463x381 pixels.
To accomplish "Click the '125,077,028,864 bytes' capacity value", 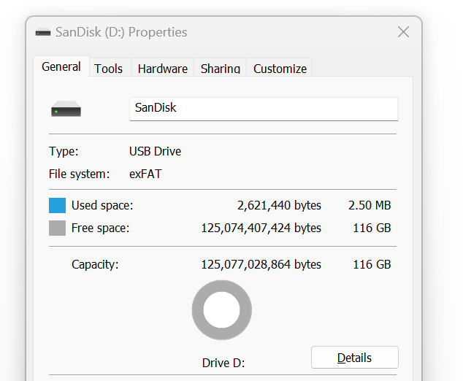I will 261,264.
